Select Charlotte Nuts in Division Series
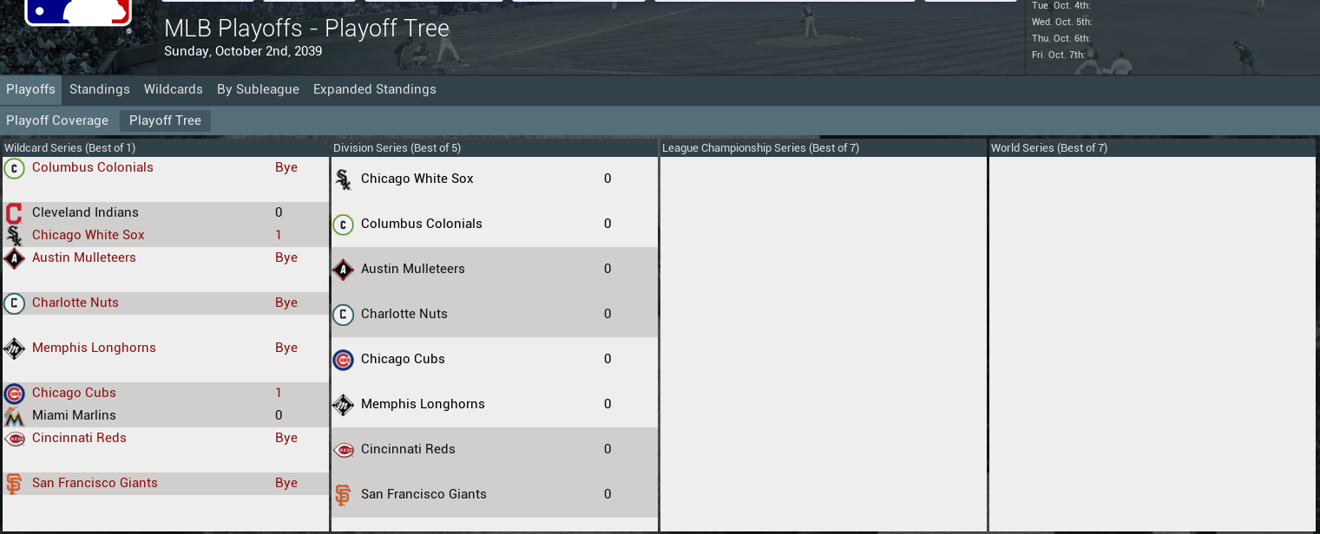1320x534 pixels. pos(404,314)
